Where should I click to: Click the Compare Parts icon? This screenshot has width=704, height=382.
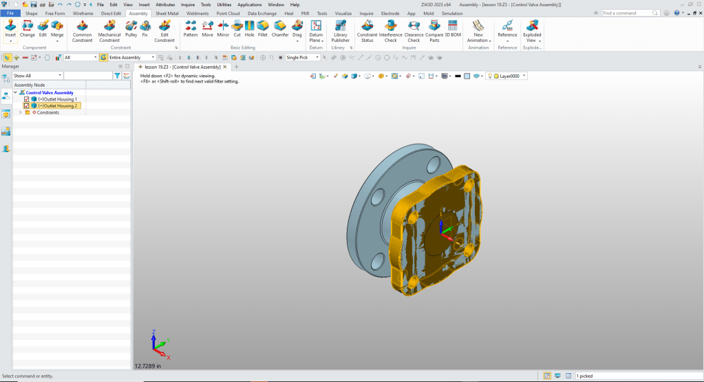pos(434,31)
